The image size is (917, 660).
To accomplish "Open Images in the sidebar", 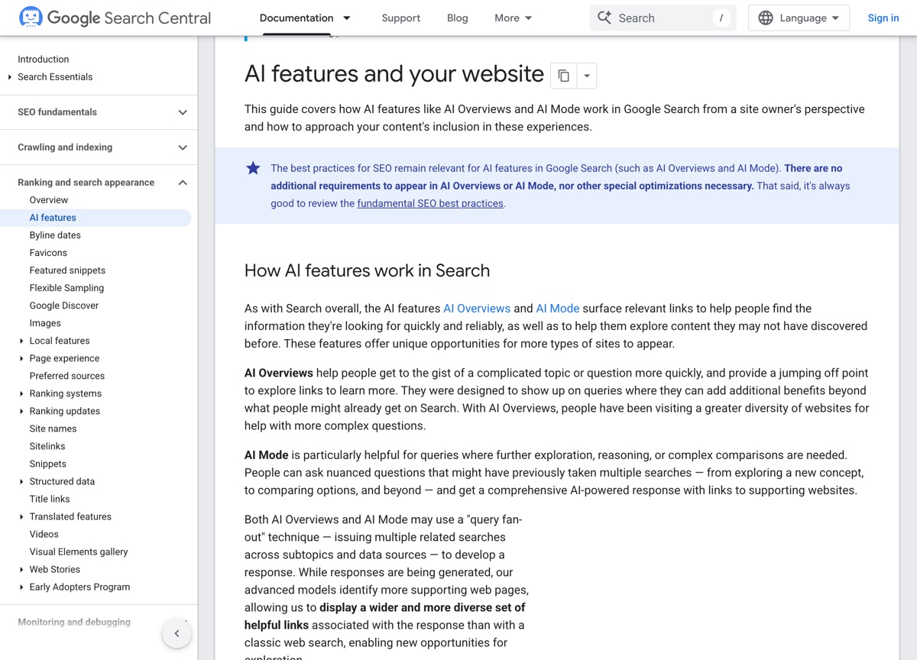I will 45,323.
